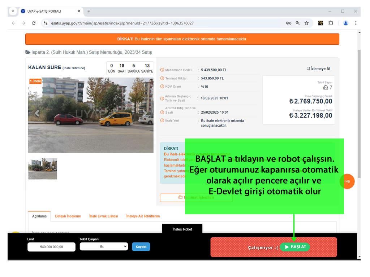Click the Teminat İşlemleri button

point(196,197)
